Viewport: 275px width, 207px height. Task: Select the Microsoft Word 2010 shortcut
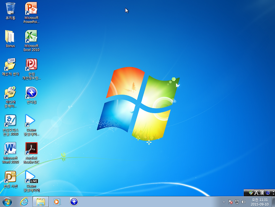(10, 153)
